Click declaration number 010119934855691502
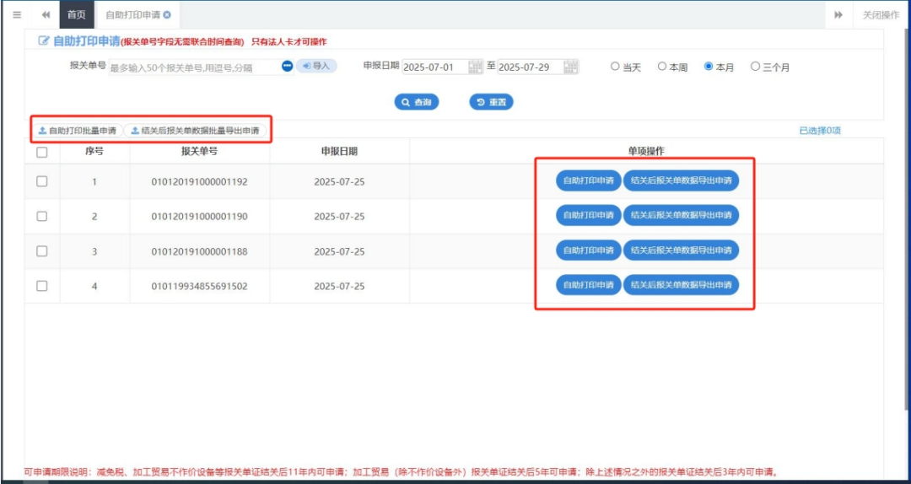The width and height of the screenshot is (911, 484). [199, 287]
